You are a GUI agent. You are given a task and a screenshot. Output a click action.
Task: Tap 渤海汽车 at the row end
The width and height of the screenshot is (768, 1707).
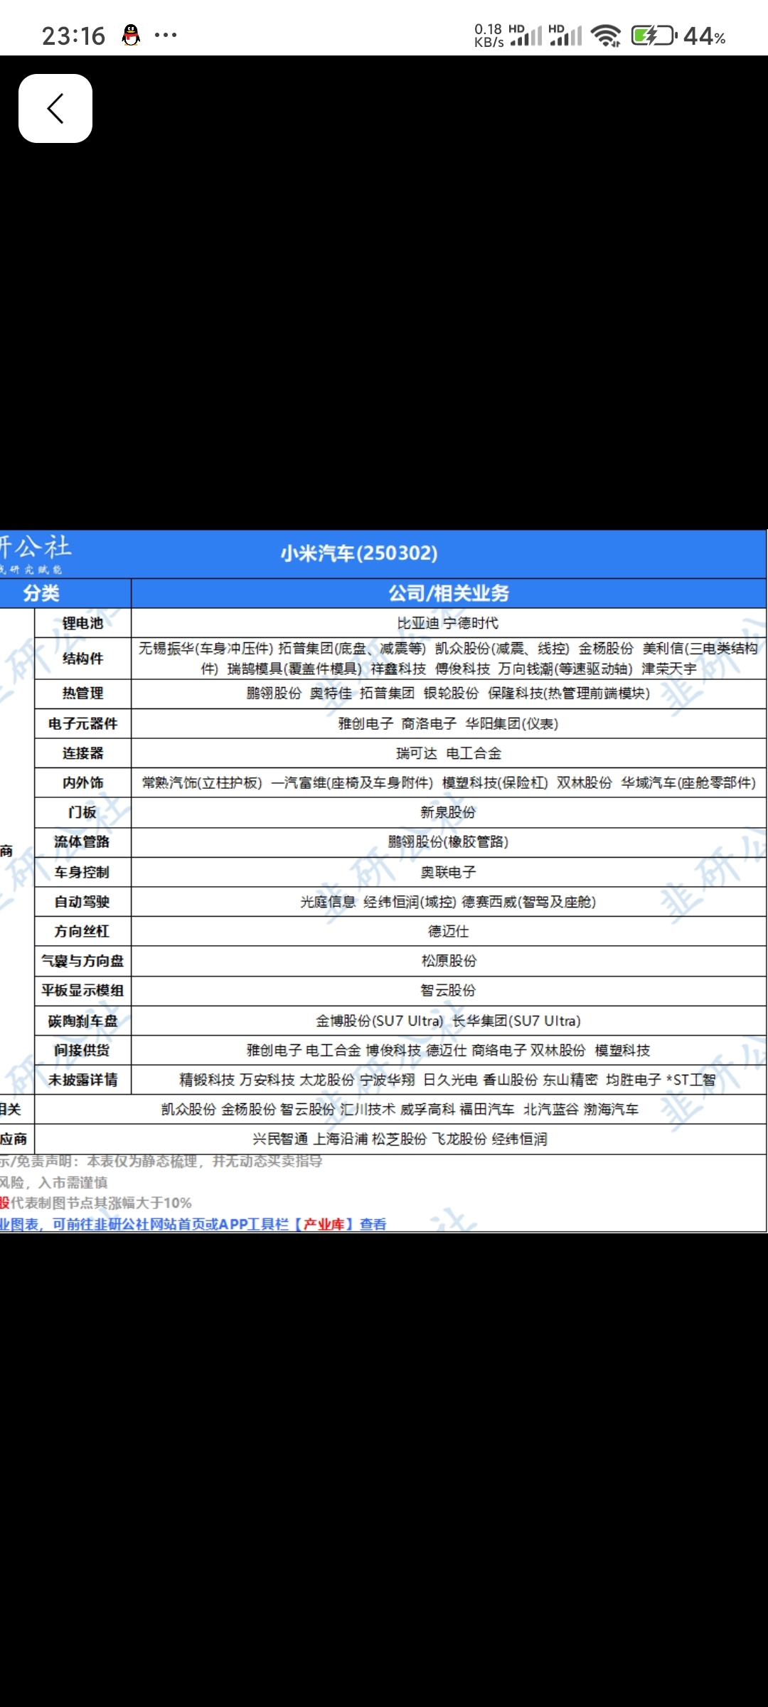click(611, 1110)
